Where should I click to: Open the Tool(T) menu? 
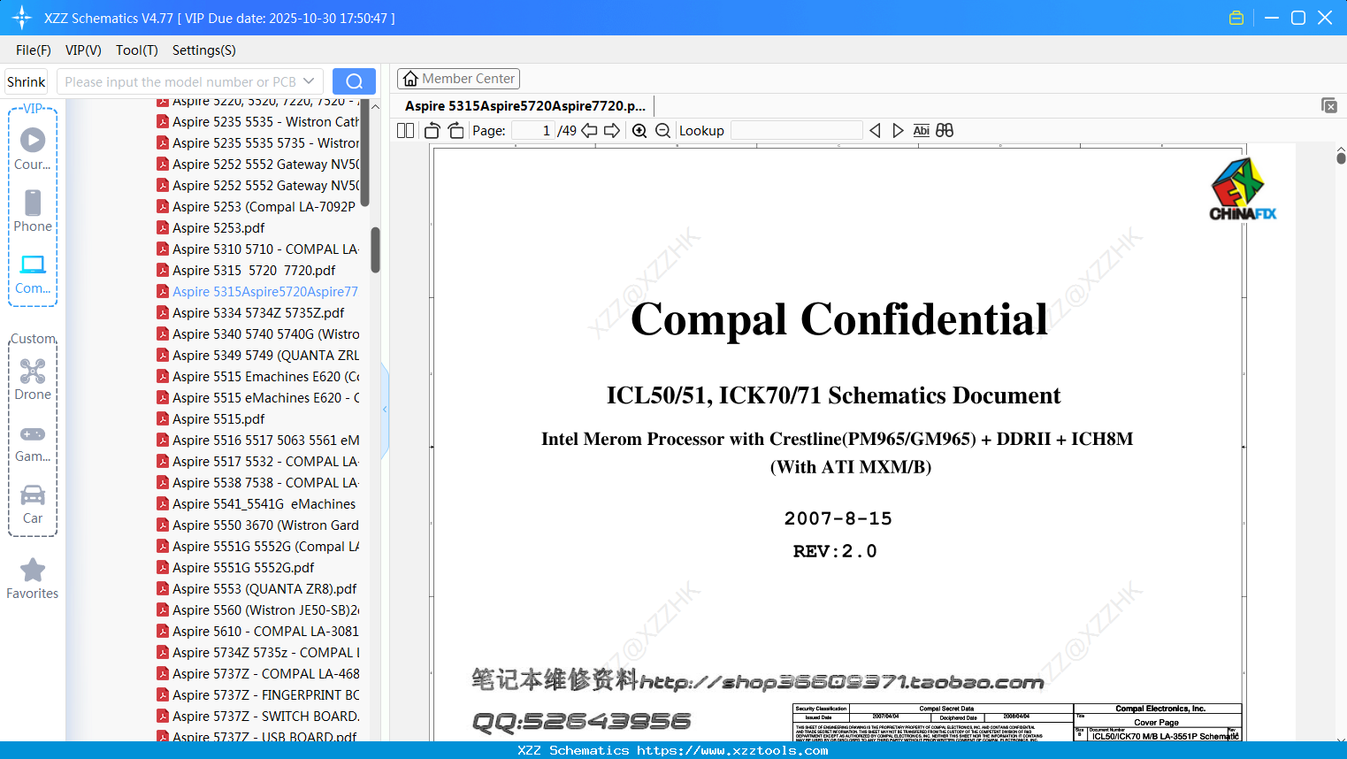pyautogui.click(x=137, y=50)
